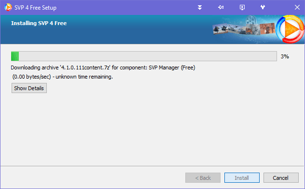Click the movie thumbnails strip in banner
The image size is (305, 189).
click(244, 29)
